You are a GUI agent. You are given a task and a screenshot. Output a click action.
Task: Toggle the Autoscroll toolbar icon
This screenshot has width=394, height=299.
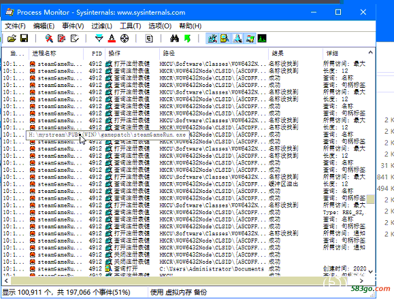(x=61, y=38)
